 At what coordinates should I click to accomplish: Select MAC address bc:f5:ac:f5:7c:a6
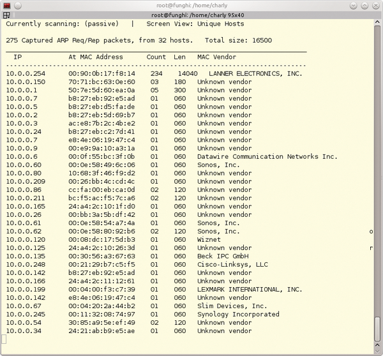(x=101, y=198)
